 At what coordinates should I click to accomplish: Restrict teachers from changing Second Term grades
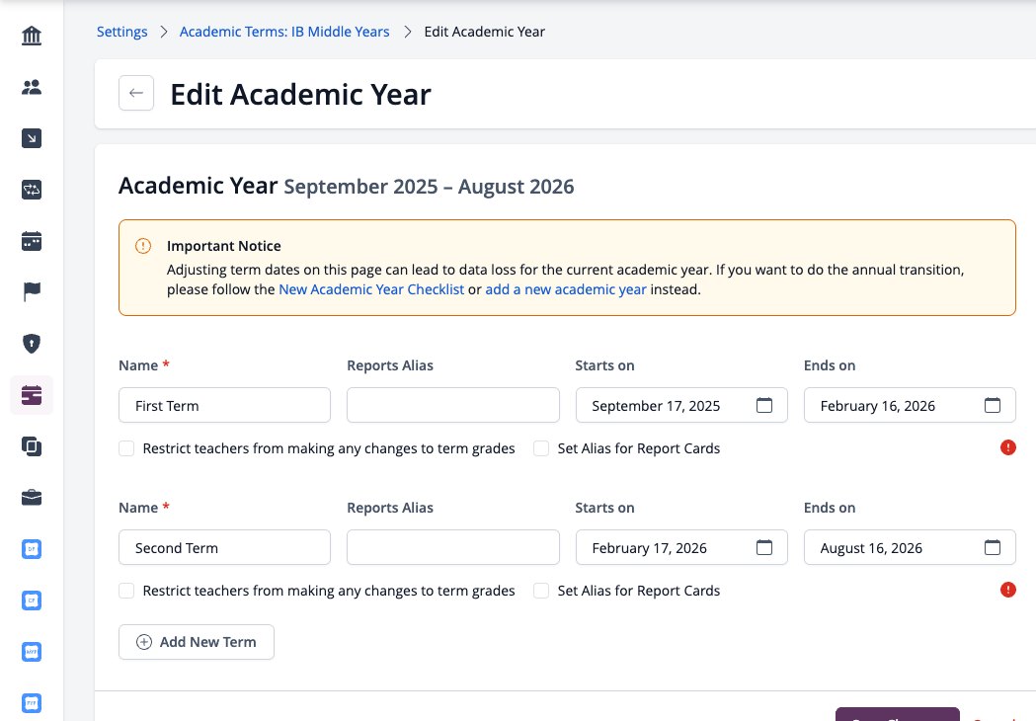click(x=126, y=591)
